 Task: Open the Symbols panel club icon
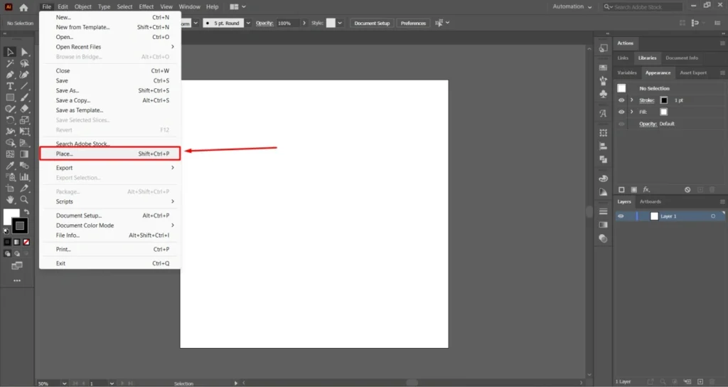click(603, 94)
